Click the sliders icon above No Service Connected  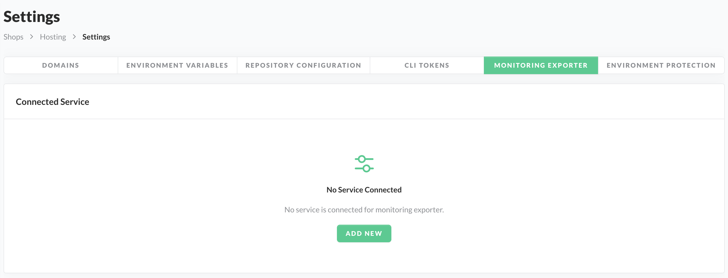(x=364, y=164)
